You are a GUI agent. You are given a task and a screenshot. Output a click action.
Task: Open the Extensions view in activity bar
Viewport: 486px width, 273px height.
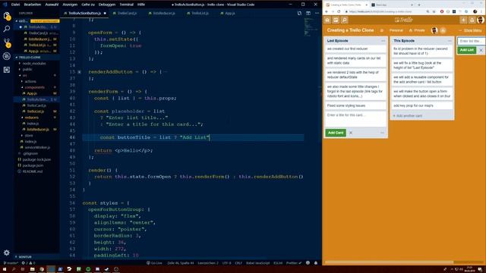(7, 70)
